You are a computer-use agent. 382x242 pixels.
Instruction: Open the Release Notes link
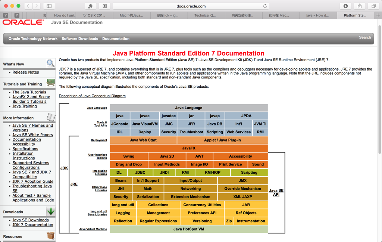pyautogui.click(x=26, y=72)
